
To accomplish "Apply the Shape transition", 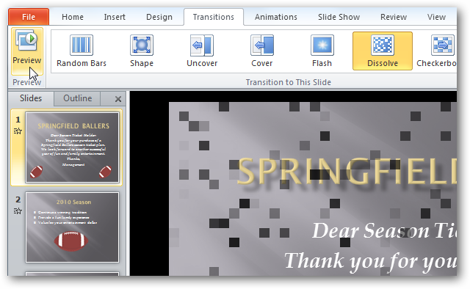I will [x=142, y=51].
